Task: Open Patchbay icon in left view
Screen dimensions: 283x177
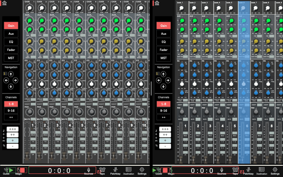Action: 115,170
